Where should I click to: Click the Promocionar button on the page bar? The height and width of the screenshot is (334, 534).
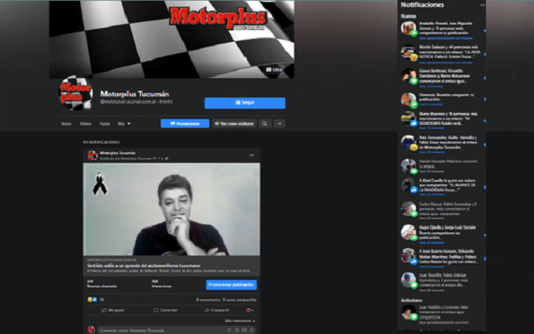185,124
